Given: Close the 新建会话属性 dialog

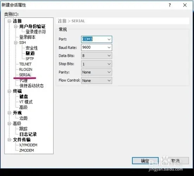Looking at the screenshot, I should (x=185, y=5).
